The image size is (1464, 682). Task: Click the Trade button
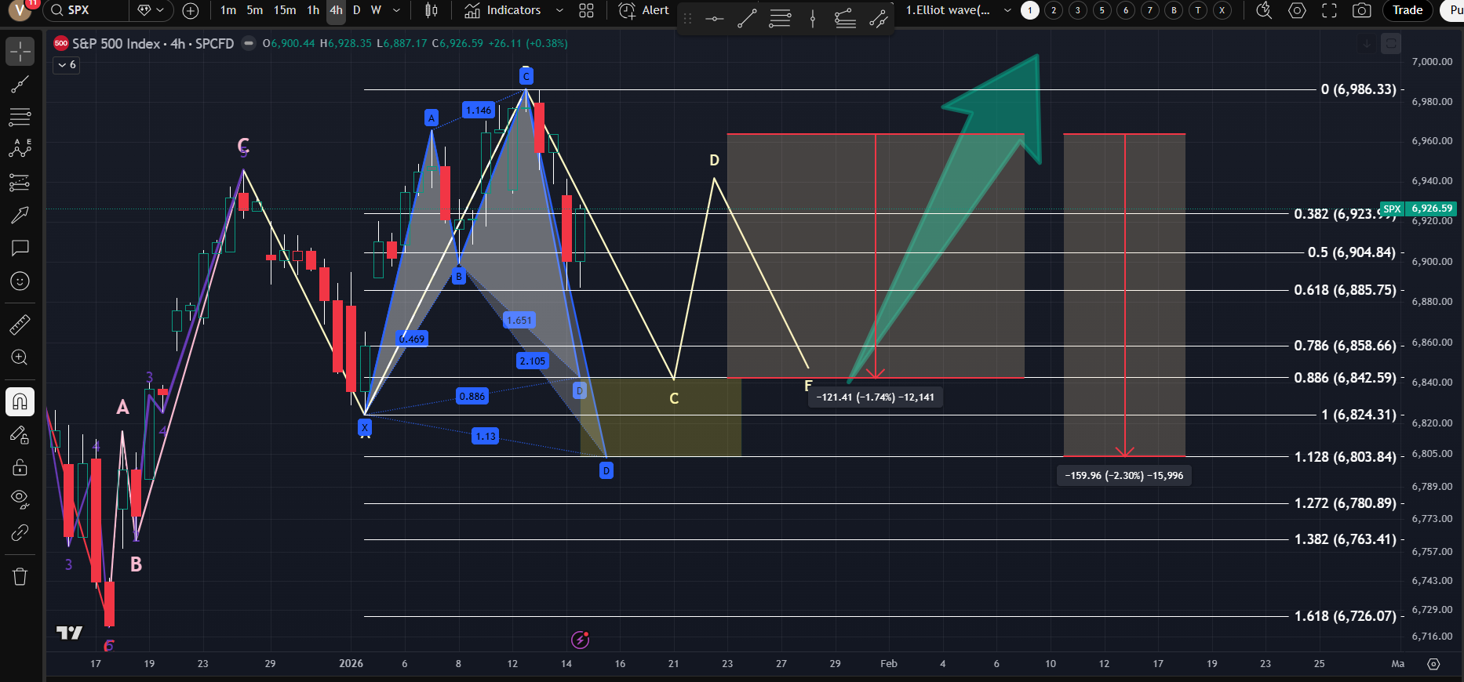pos(1407,10)
